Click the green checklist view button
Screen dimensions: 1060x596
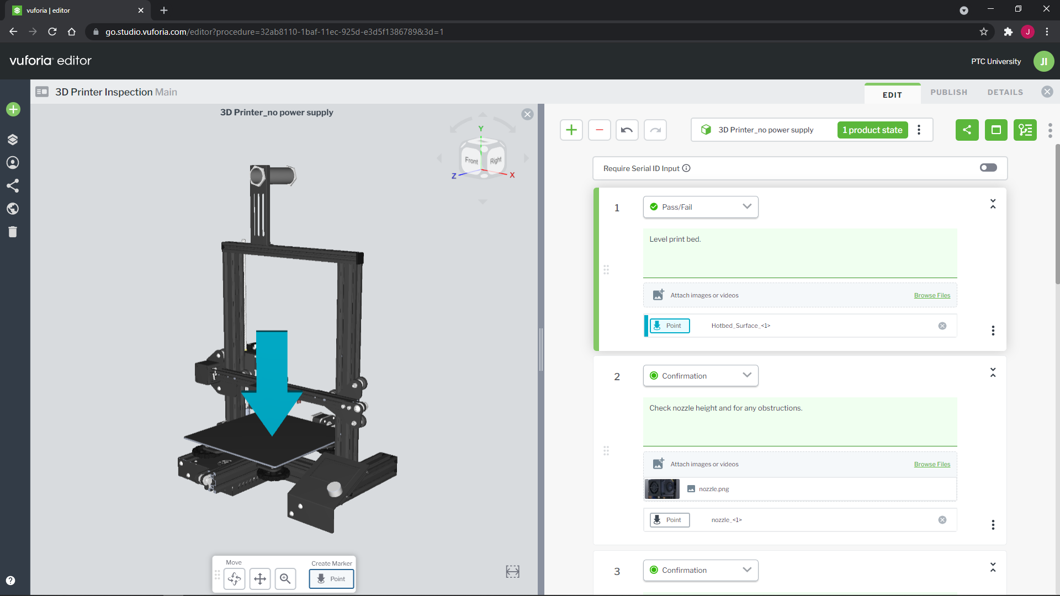(x=1025, y=130)
